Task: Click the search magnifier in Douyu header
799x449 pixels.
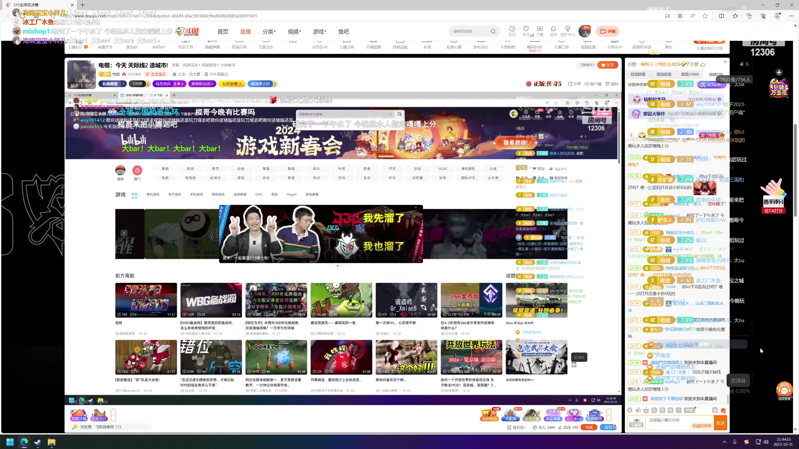Action: pyautogui.click(x=493, y=31)
